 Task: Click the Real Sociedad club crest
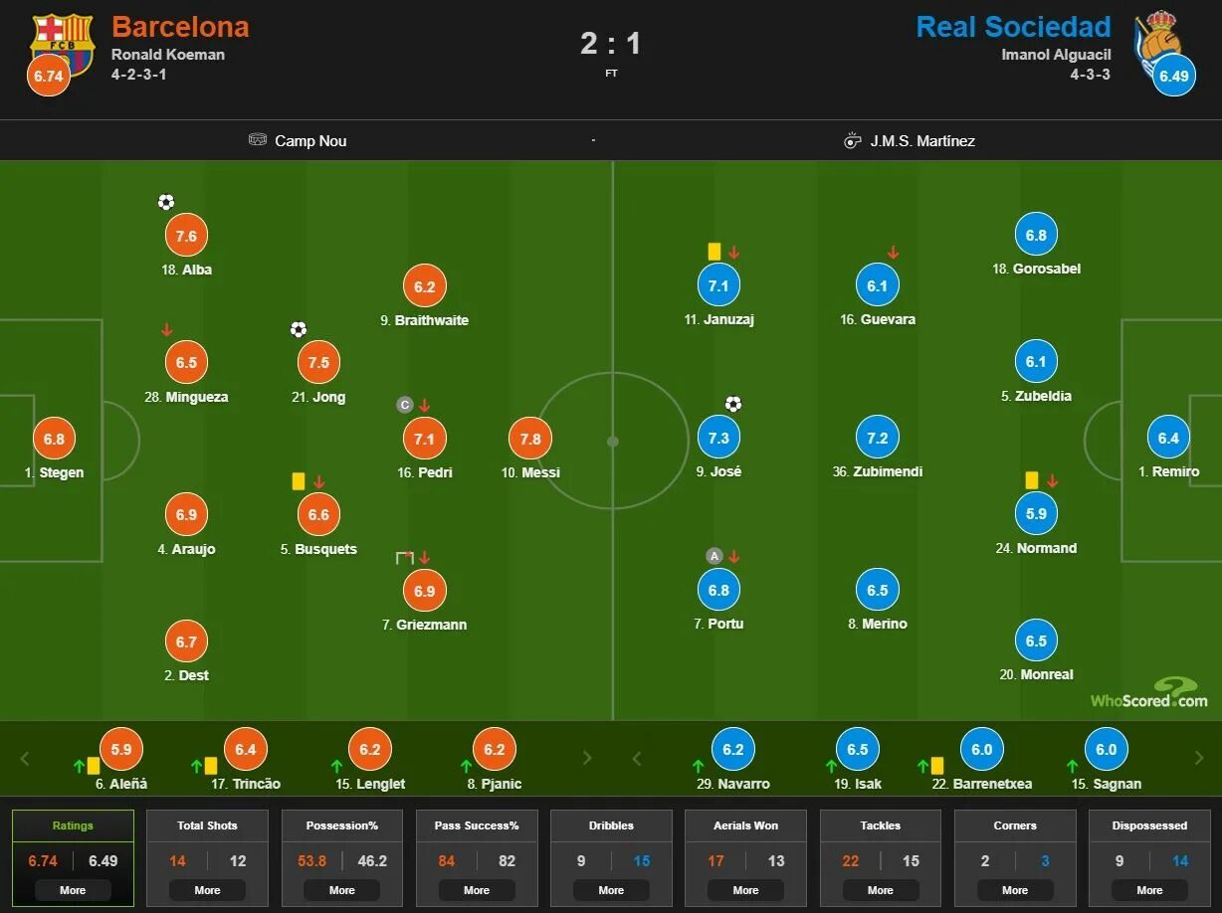tap(1159, 40)
